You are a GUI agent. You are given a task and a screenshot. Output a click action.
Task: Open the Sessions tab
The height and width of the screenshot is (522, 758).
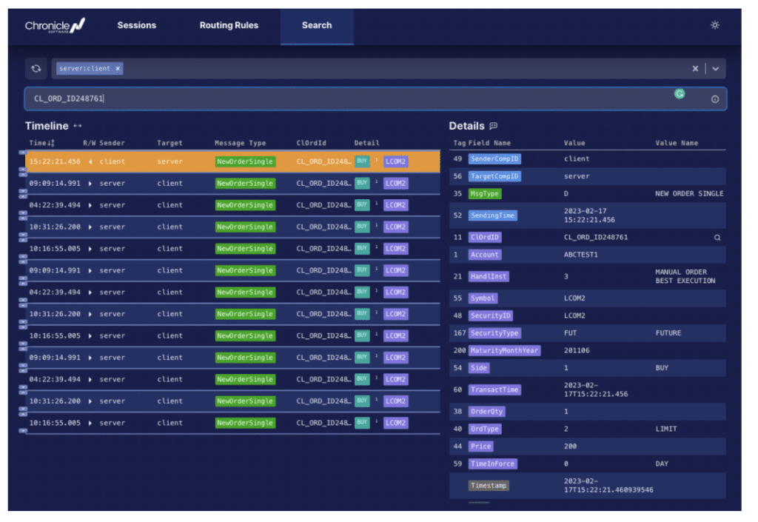click(x=137, y=25)
